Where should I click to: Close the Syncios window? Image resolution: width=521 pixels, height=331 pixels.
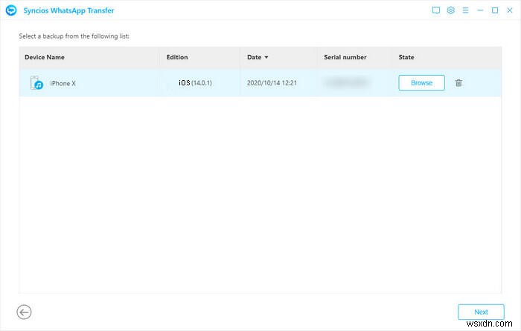point(509,10)
